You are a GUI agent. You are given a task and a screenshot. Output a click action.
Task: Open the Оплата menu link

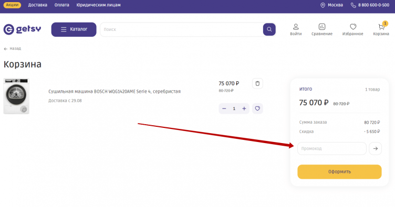pyautogui.click(x=62, y=5)
